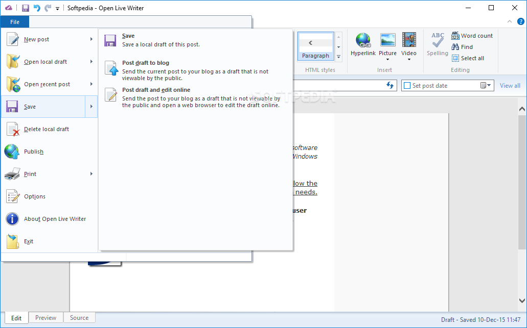Click the Publish globe arrow icon
The height and width of the screenshot is (328, 527).
pyautogui.click(x=12, y=152)
